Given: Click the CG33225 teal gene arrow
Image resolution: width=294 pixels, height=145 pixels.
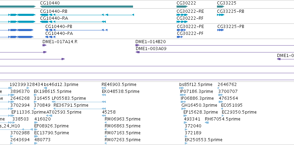Looking at the screenshot, I should (221, 7).
